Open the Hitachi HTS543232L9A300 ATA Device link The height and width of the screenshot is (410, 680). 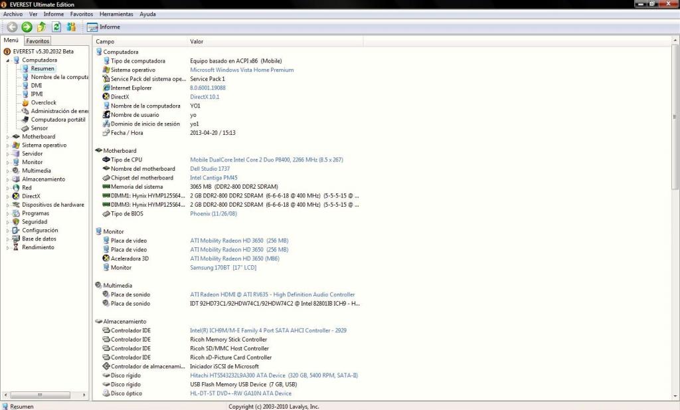[274, 375]
